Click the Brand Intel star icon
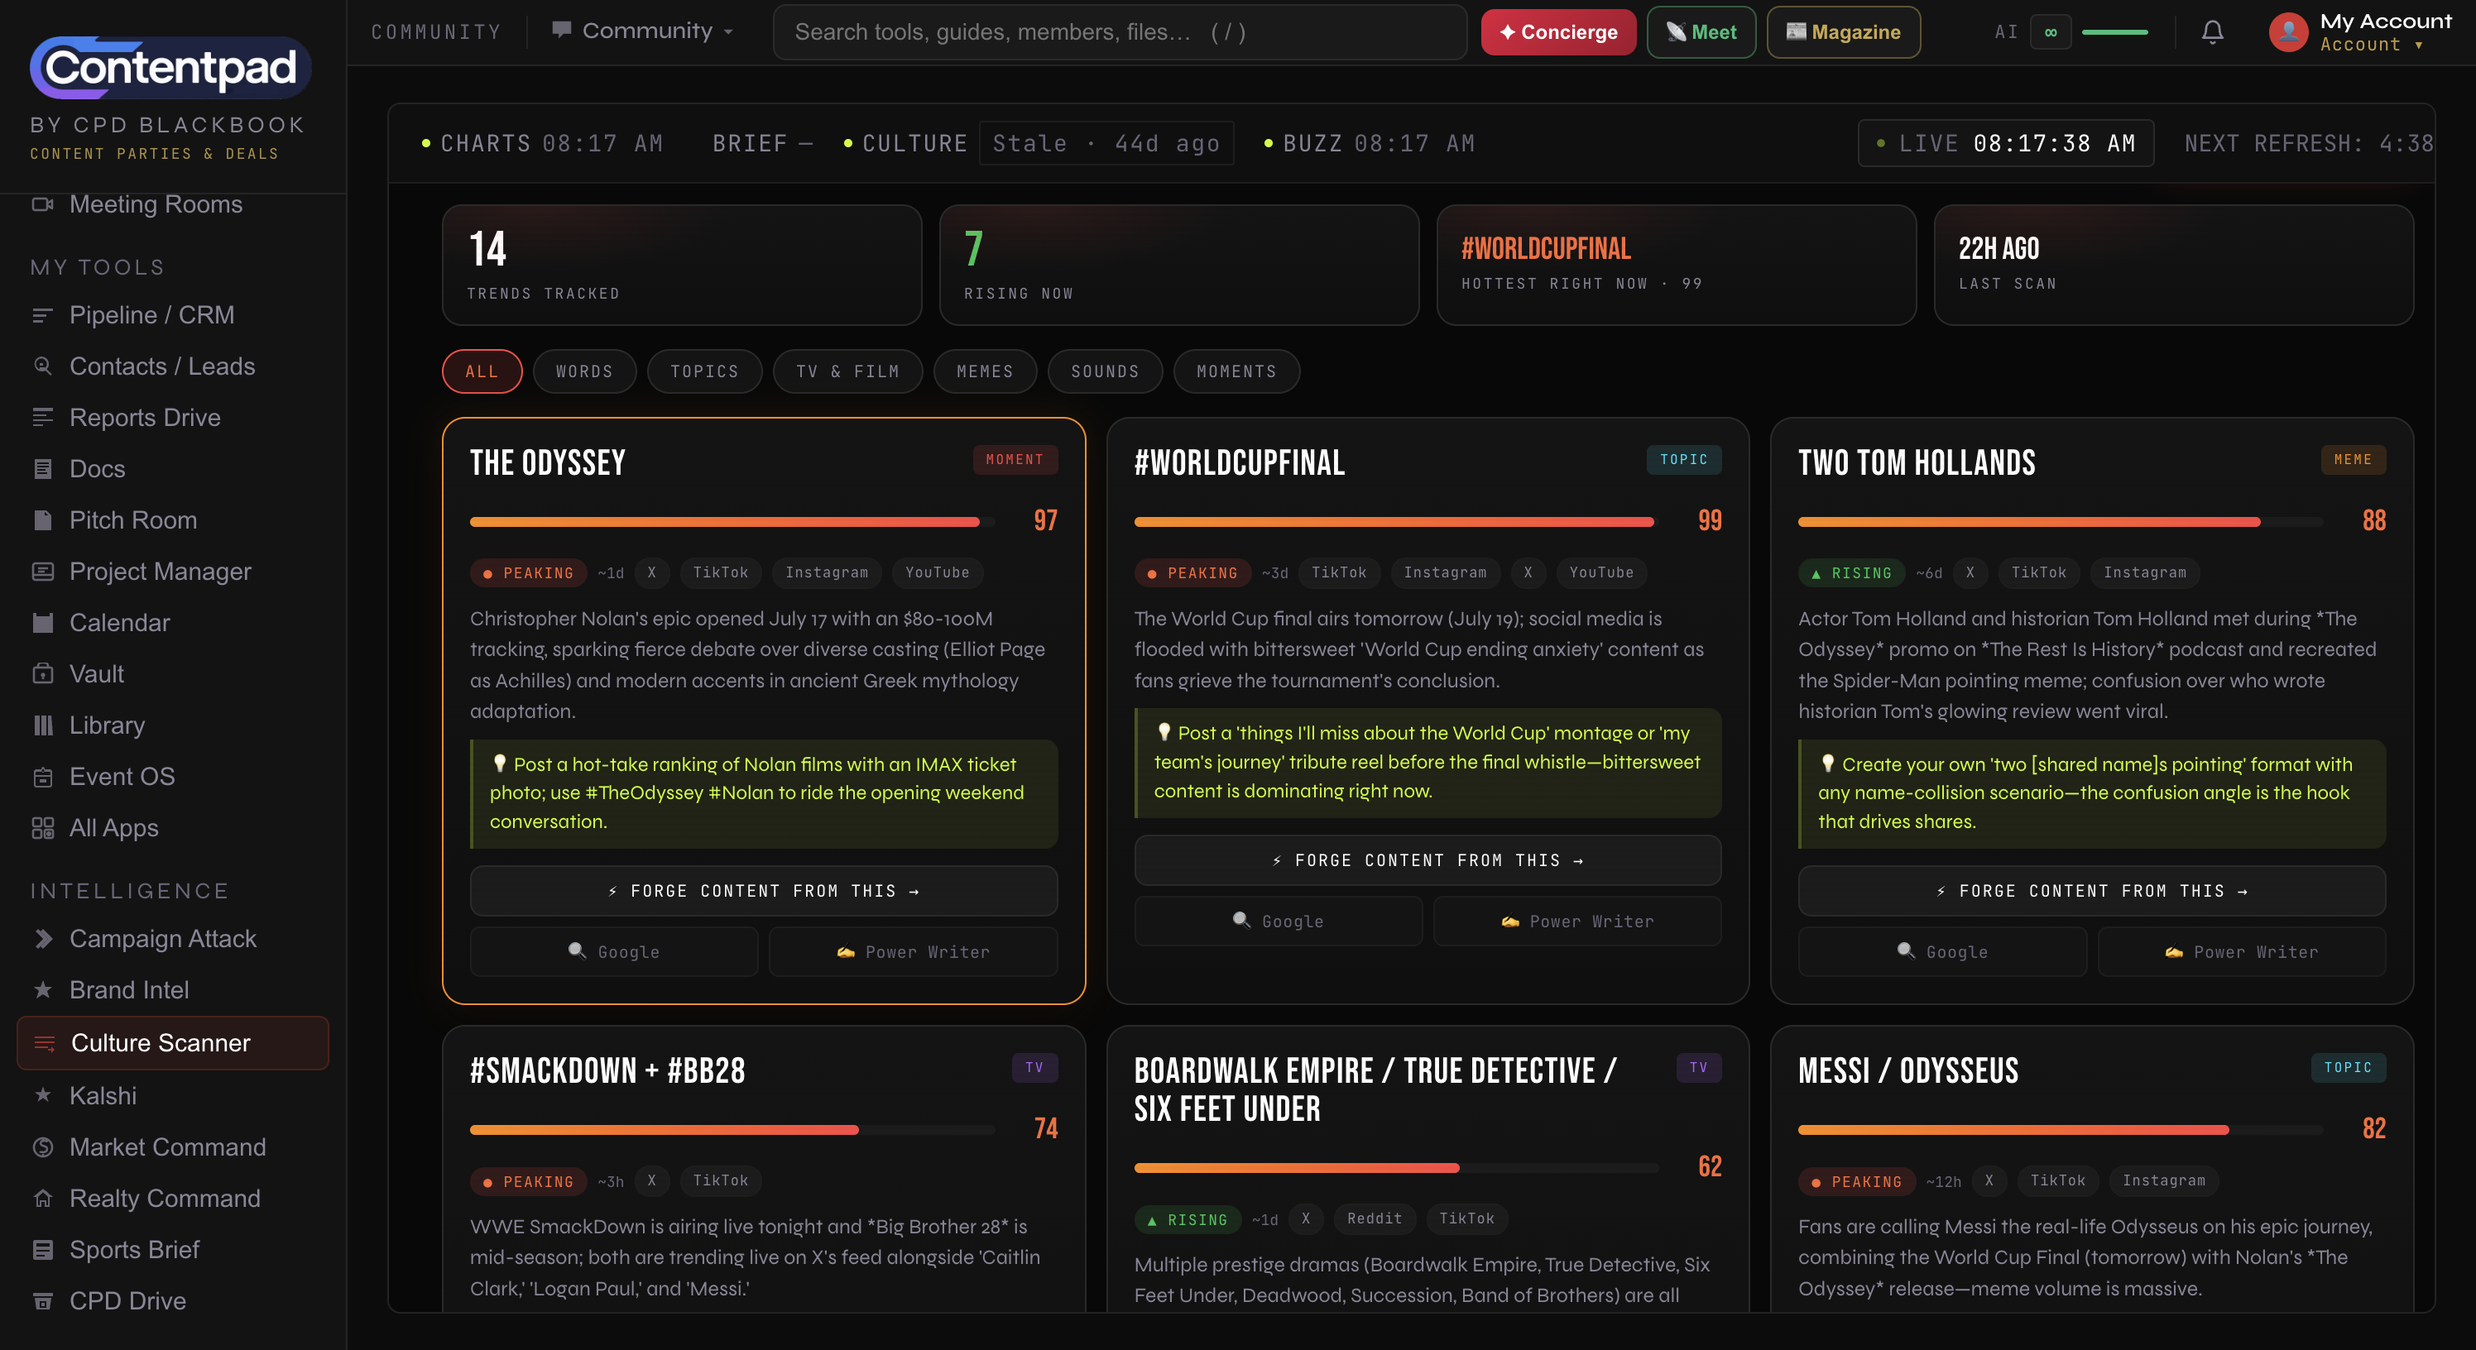Viewport: 2476px width, 1350px height. point(42,989)
